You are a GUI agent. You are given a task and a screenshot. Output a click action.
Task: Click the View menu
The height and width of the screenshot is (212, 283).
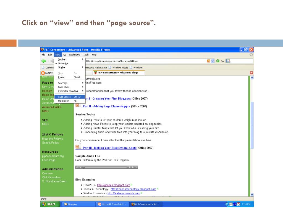58,55
